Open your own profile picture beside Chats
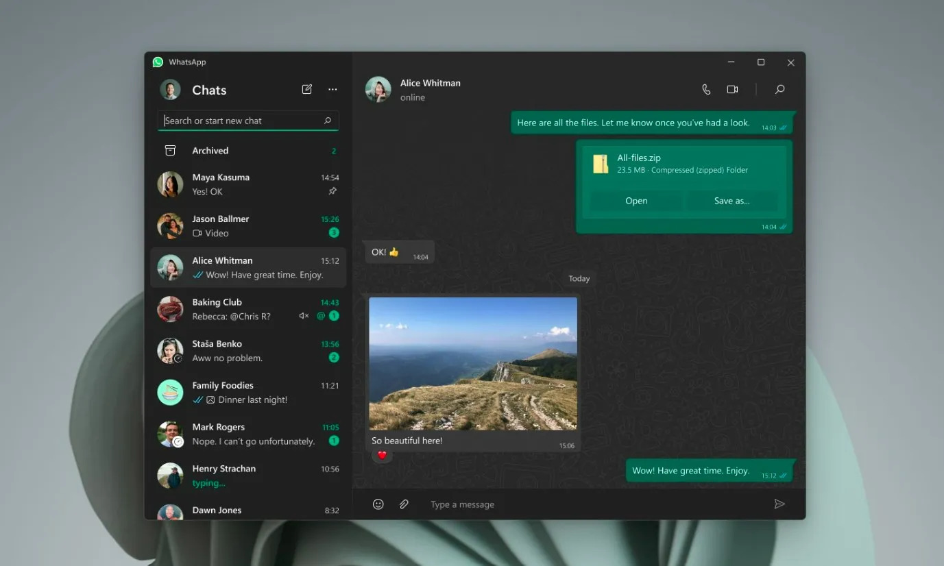 (170, 90)
